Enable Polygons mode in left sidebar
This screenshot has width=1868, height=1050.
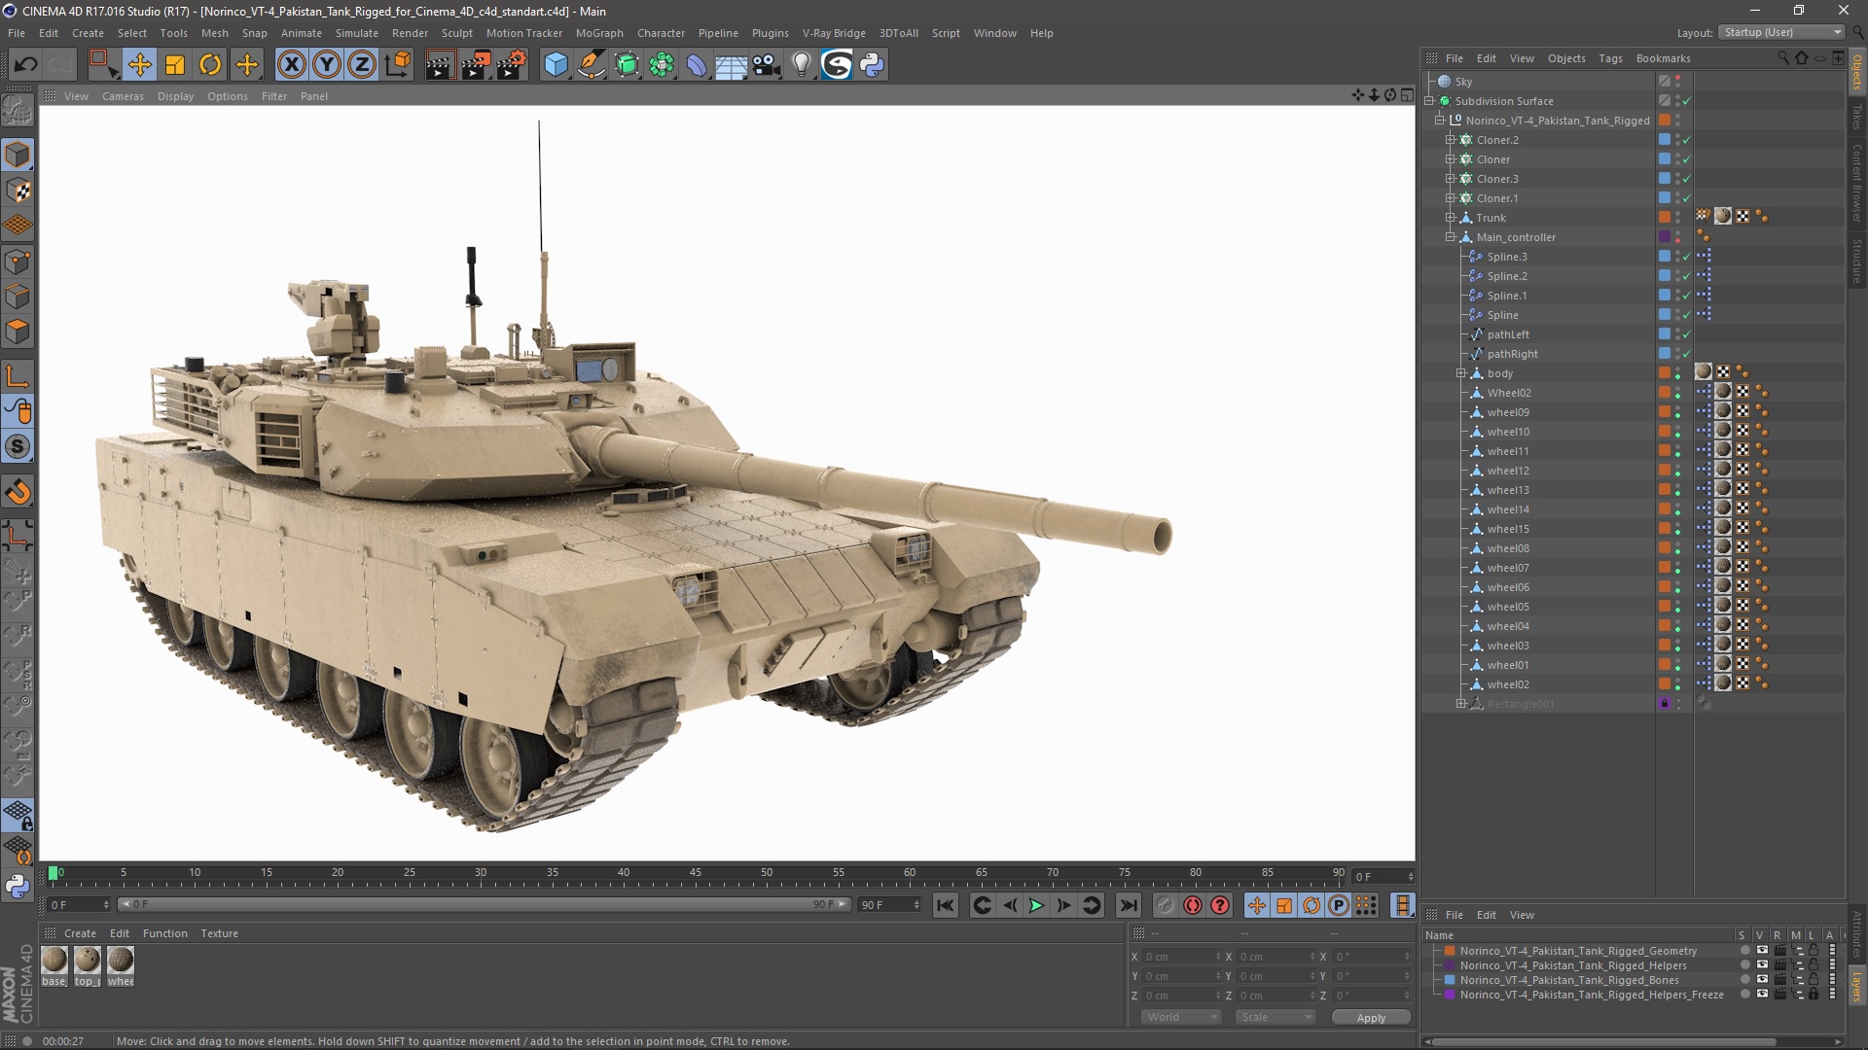click(x=18, y=332)
